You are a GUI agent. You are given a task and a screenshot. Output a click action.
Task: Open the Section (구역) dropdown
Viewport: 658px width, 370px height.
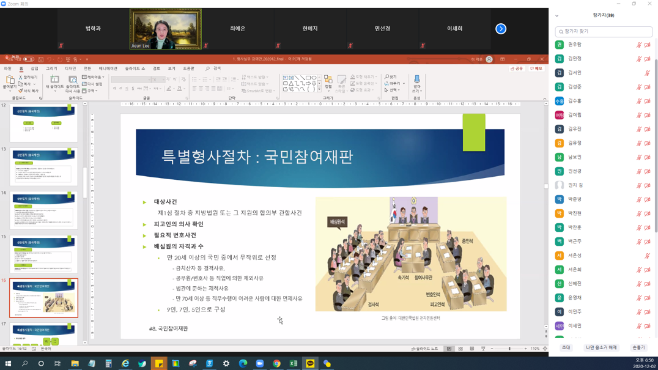[x=91, y=91]
